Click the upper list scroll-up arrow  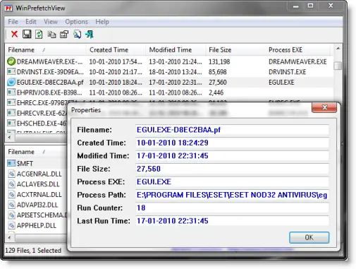pyautogui.click(x=338, y=49)
